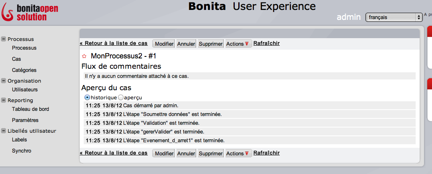The width and height of the screenshot is (432, 174).
Task: Star the MonProcessus2 case
Action: (84, 56)
